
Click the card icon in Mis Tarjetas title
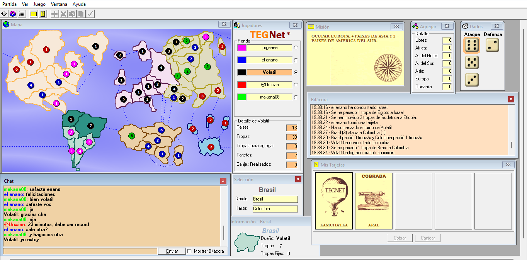tap(316, 165)
